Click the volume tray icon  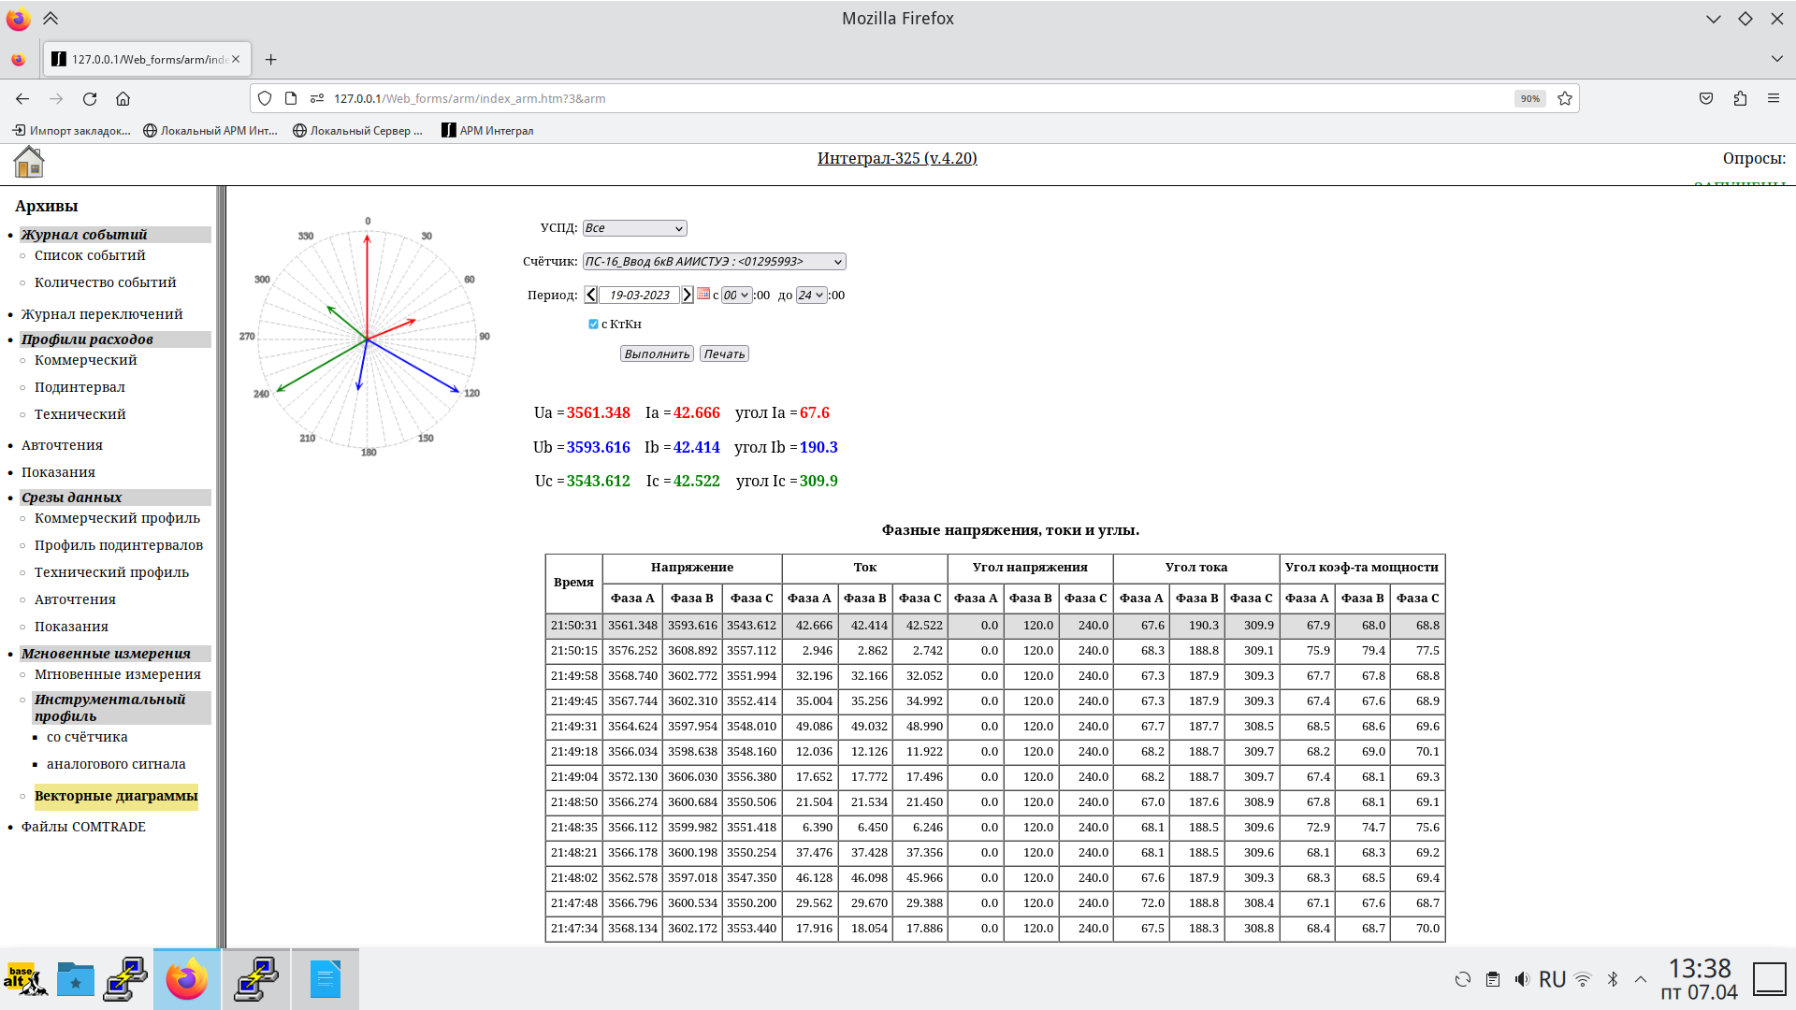point(1522,979)
